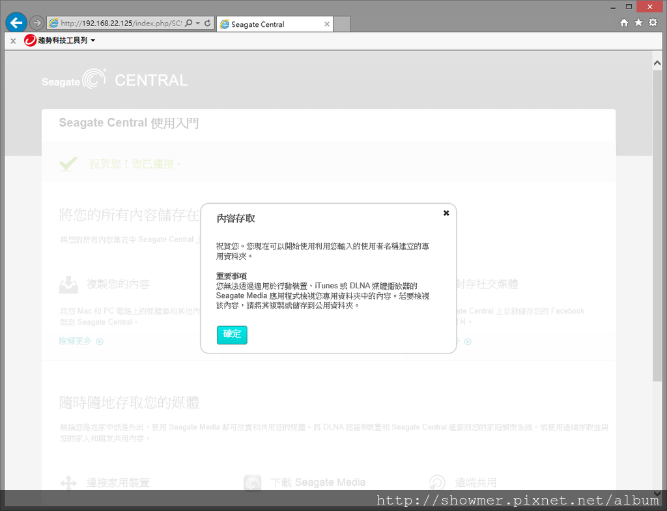Click the 封存社交媒體 heading text
667x511 pixels.
coord(487,284)
